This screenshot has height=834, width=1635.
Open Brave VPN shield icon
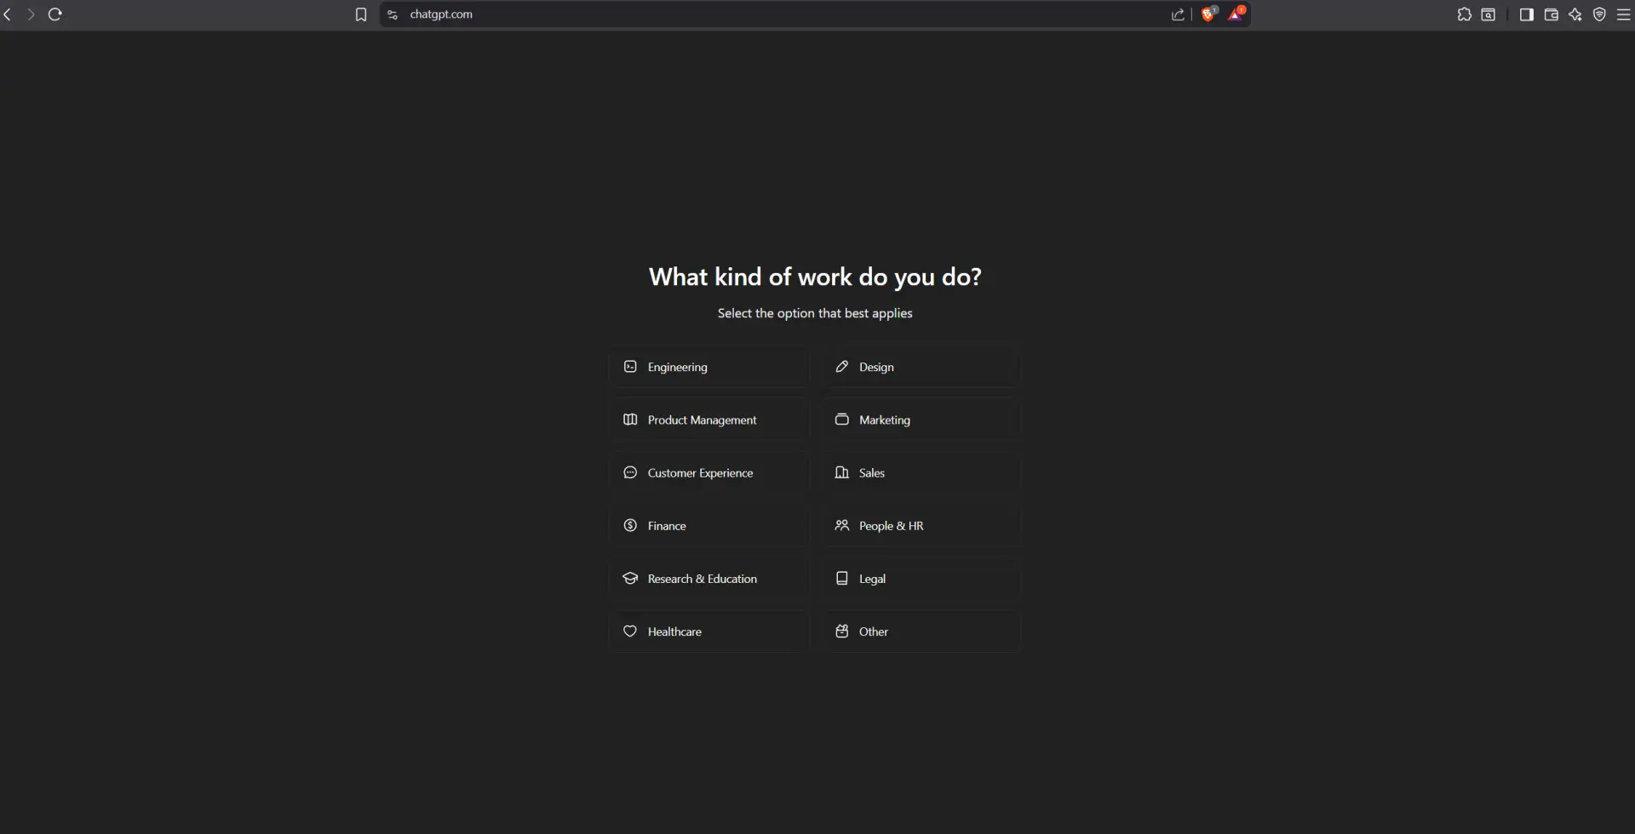click(1600, 14)
